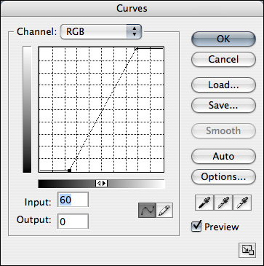Image resolution: width=264 pixels, height=266 pixels.
Task: Select the black point eyedropper
Action: point(204,203)
